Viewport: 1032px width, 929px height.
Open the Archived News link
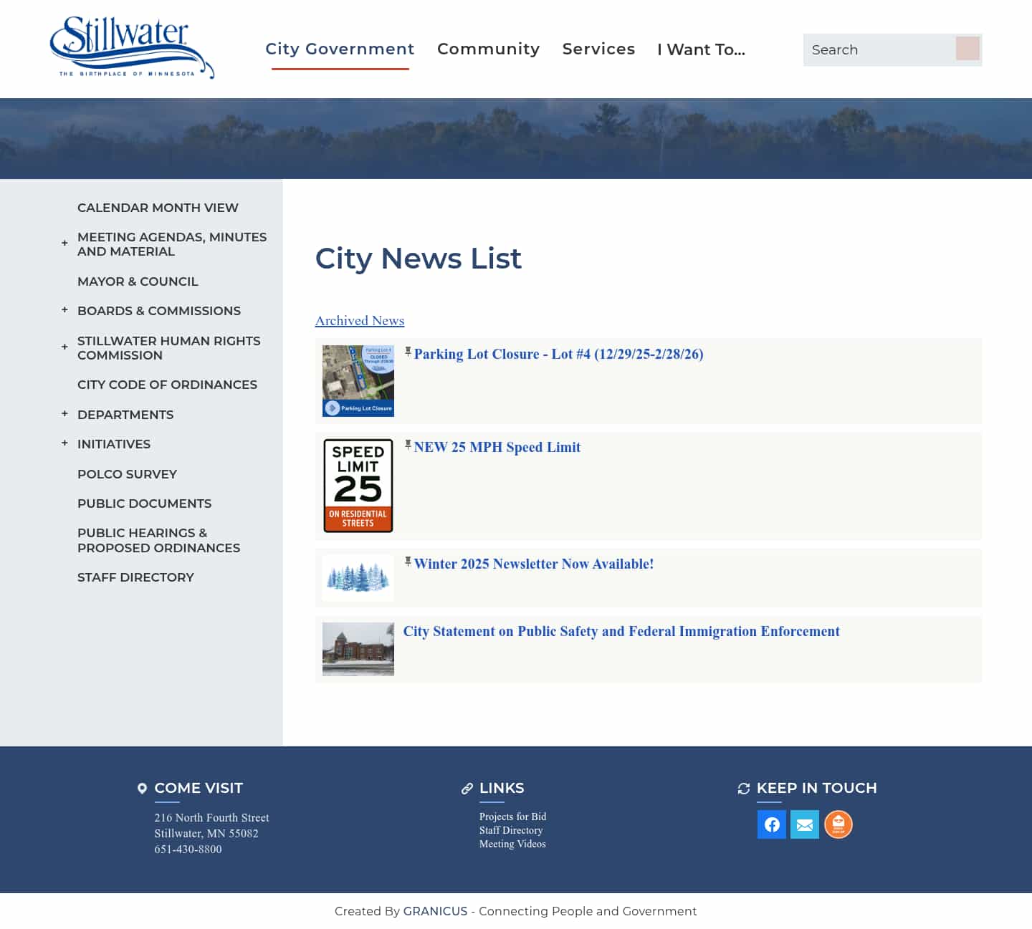(x=359, y=320)
